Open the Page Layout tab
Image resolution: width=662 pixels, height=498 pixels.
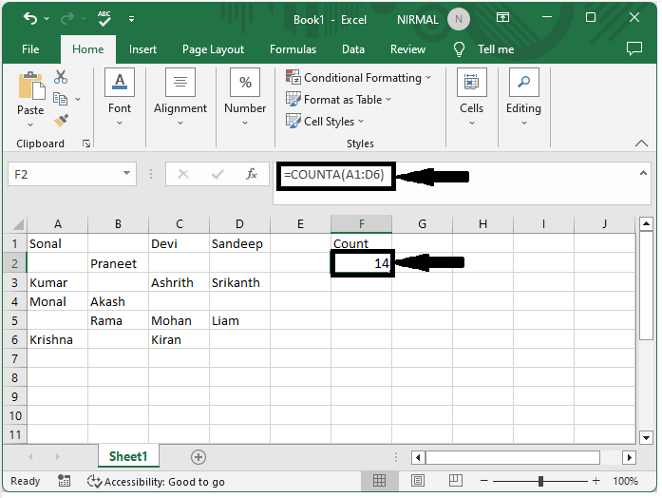pyautogui.click(x=213, y=49)
